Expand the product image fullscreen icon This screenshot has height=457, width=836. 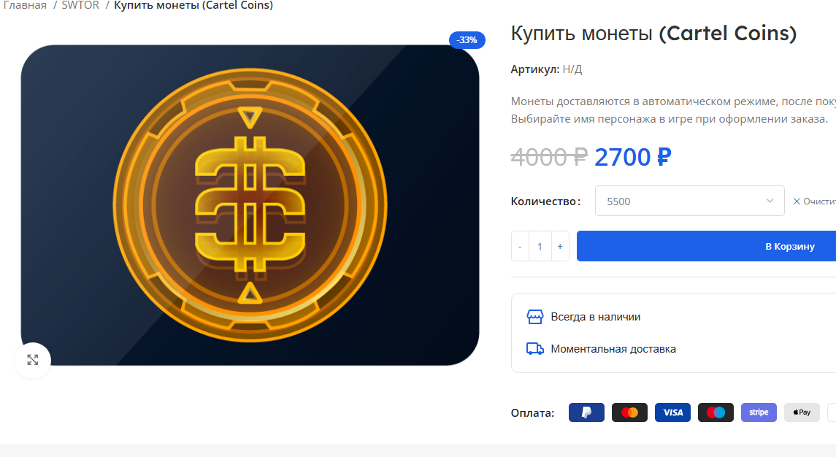click(33, 361)
